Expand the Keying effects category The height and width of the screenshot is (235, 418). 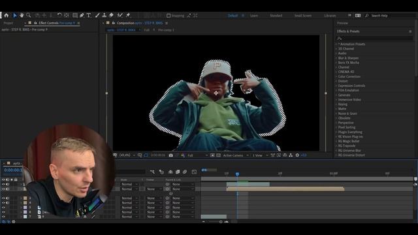(336, 104)
